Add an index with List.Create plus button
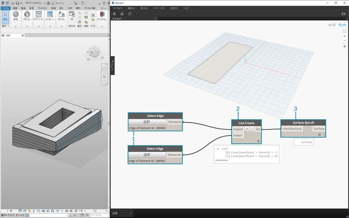349x218 pixels. tap(247, 129)
